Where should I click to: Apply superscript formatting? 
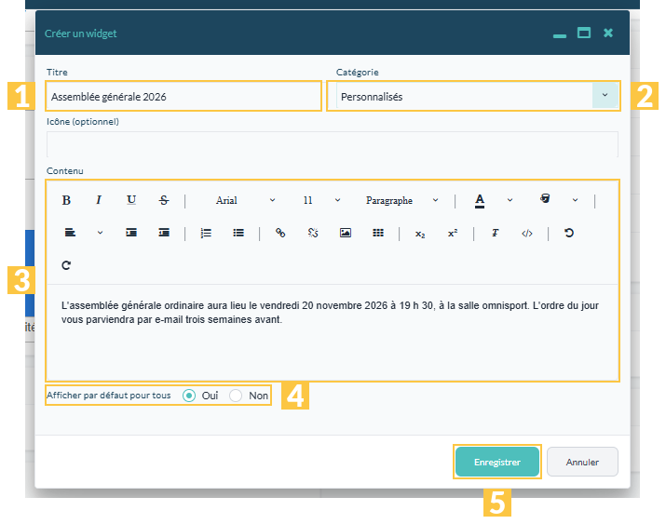(453, 233)
